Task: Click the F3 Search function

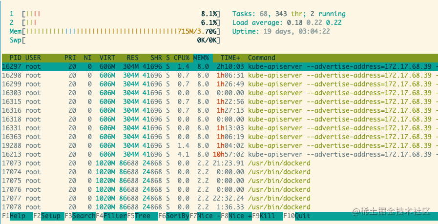Action: [80, 216]
